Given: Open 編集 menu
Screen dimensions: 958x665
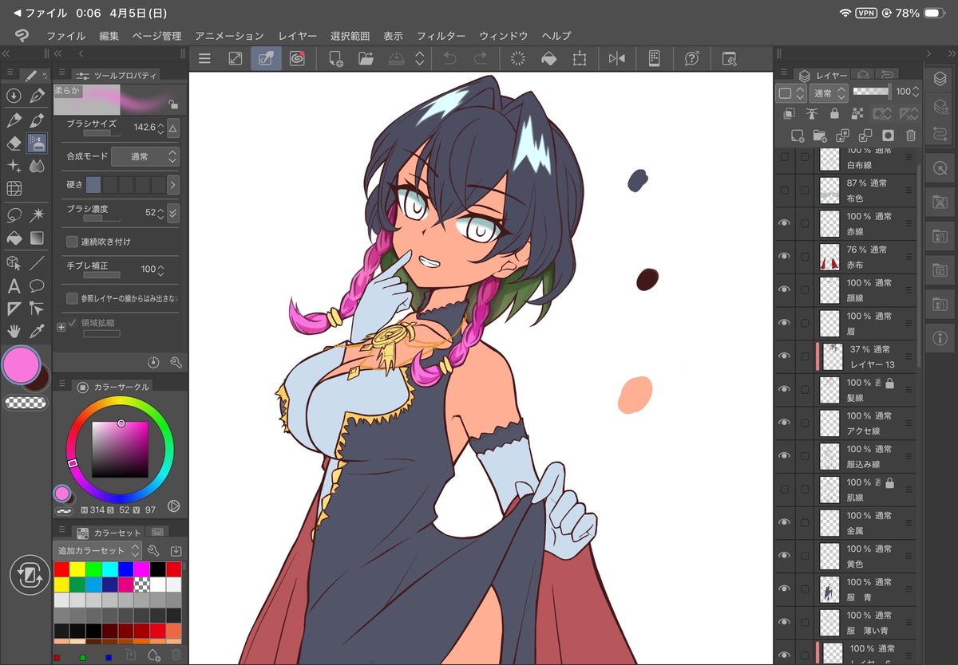Looking at the screenshot, I should (109, 36).
